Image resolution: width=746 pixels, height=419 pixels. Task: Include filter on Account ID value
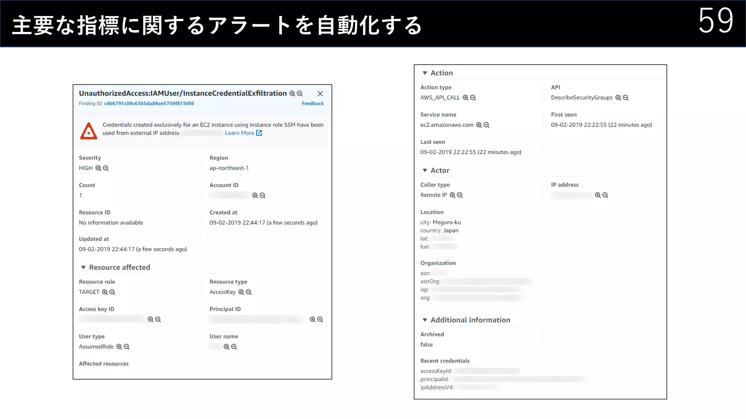255,195
